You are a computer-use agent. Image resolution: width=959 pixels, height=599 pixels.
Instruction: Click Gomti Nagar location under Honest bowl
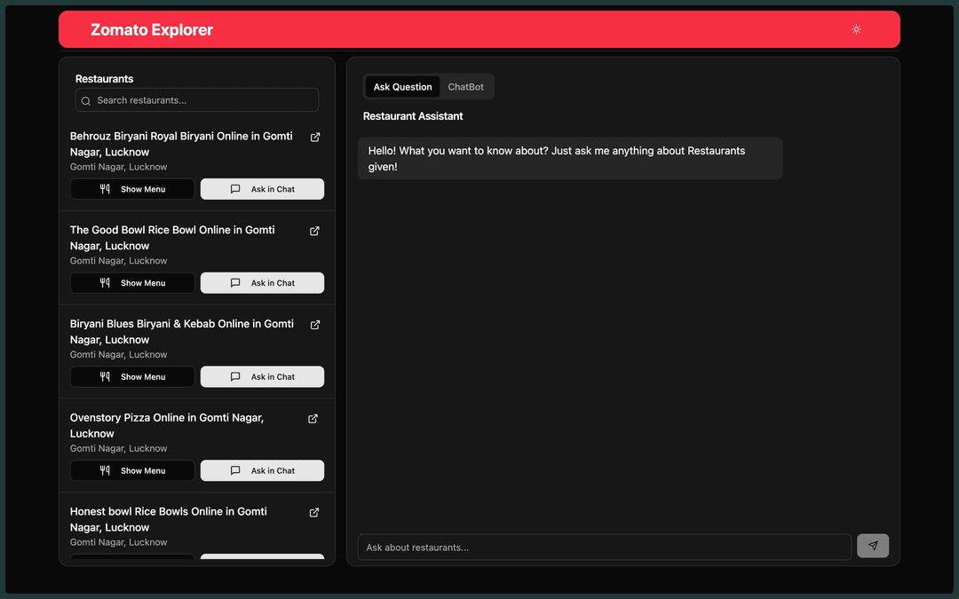point(119,542)
